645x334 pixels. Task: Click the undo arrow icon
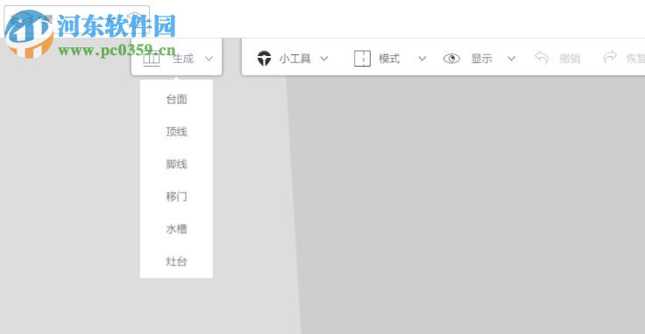coord(542,58)
